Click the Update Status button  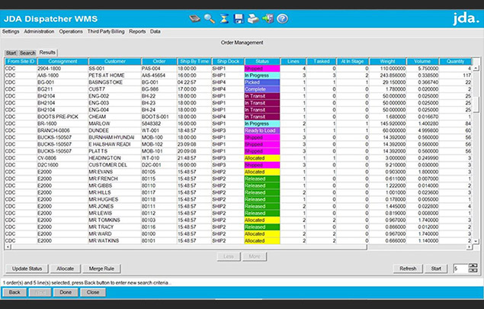27,269
